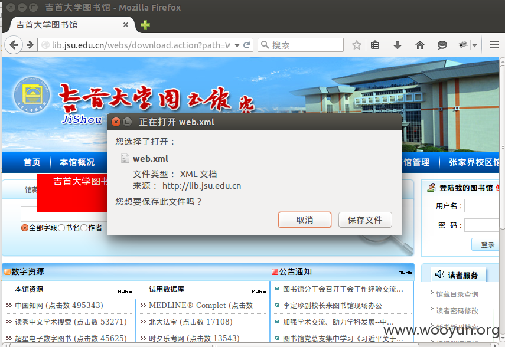Close the web.xml dialog with red X
The width and height of the screenshot is (505, 347).
[x=116, y=122]
